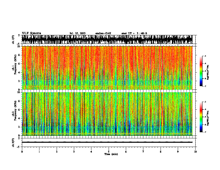Click inside the ch.1 frequency spectrogram

(x=107, y=68)
